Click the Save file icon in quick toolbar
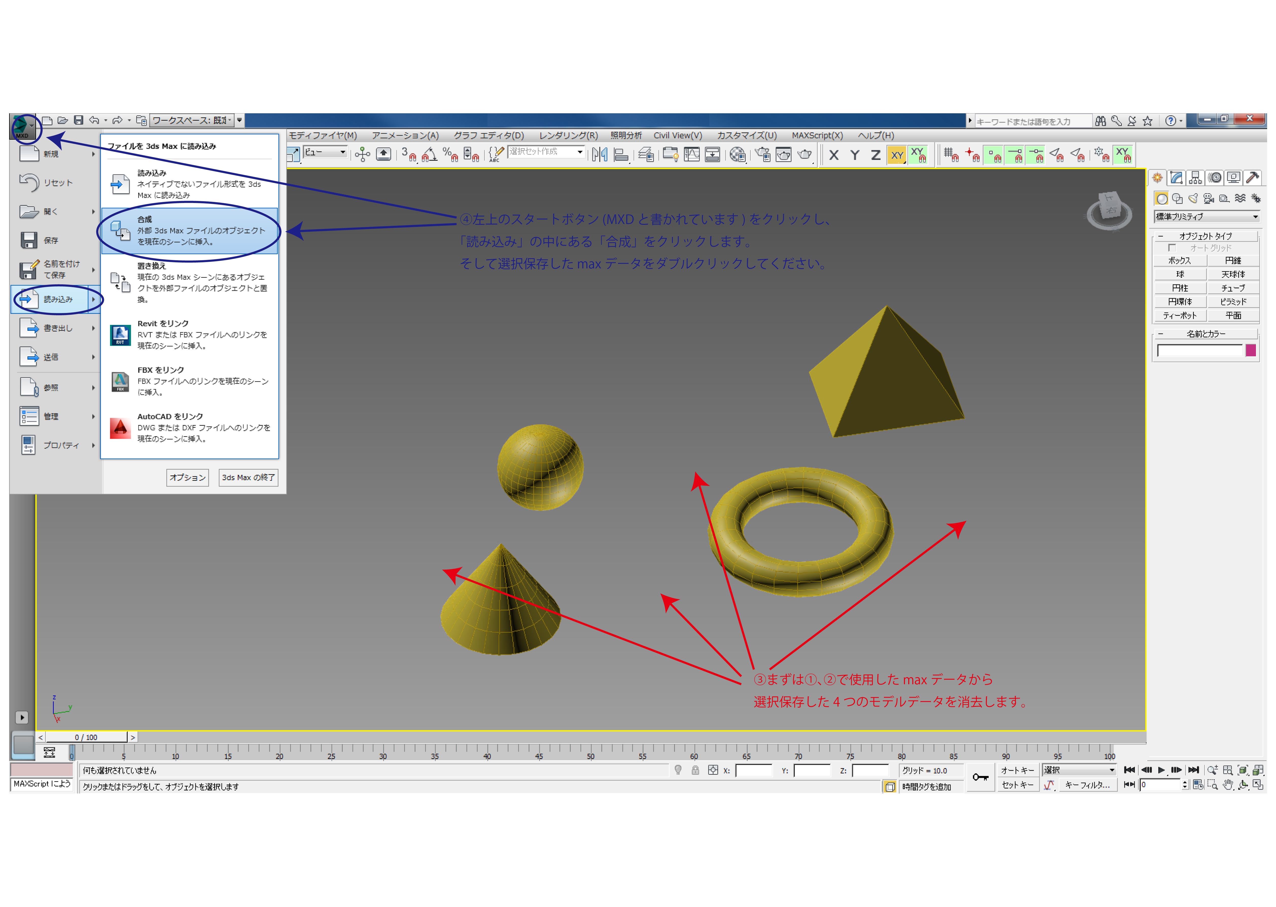 tap(79, 121)
